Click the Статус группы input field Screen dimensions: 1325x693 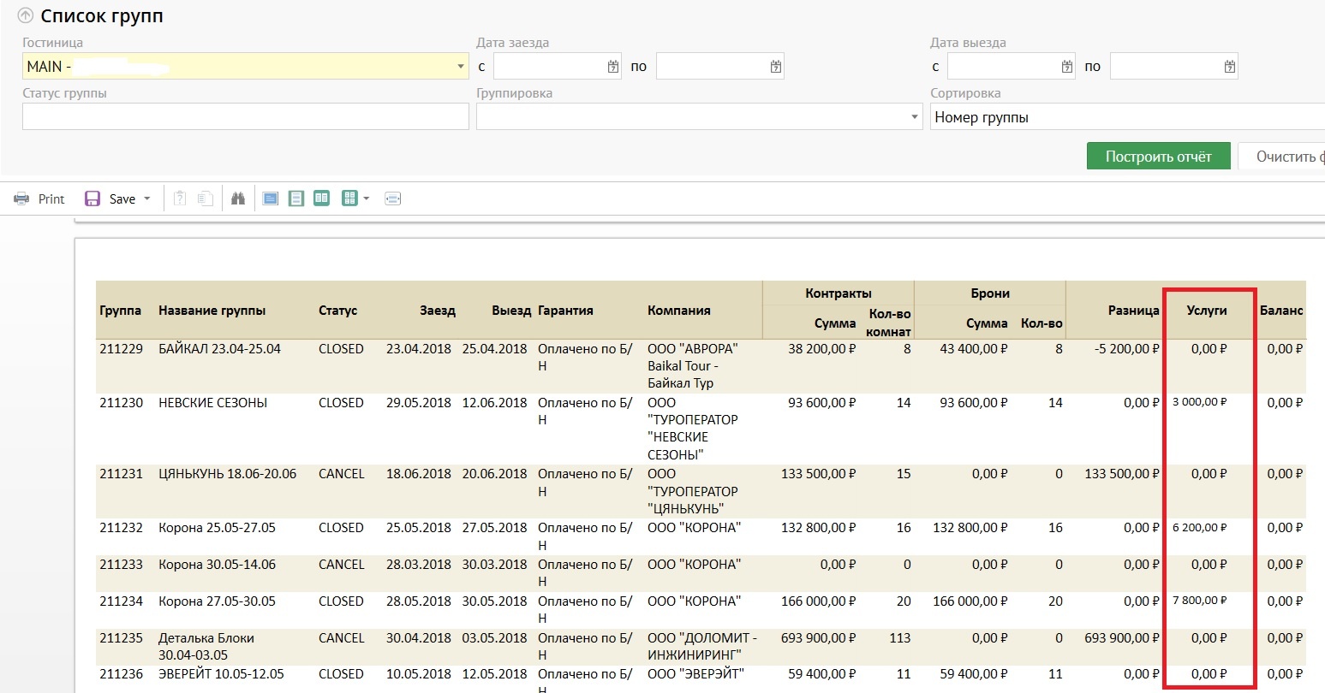tap(245, 117)
